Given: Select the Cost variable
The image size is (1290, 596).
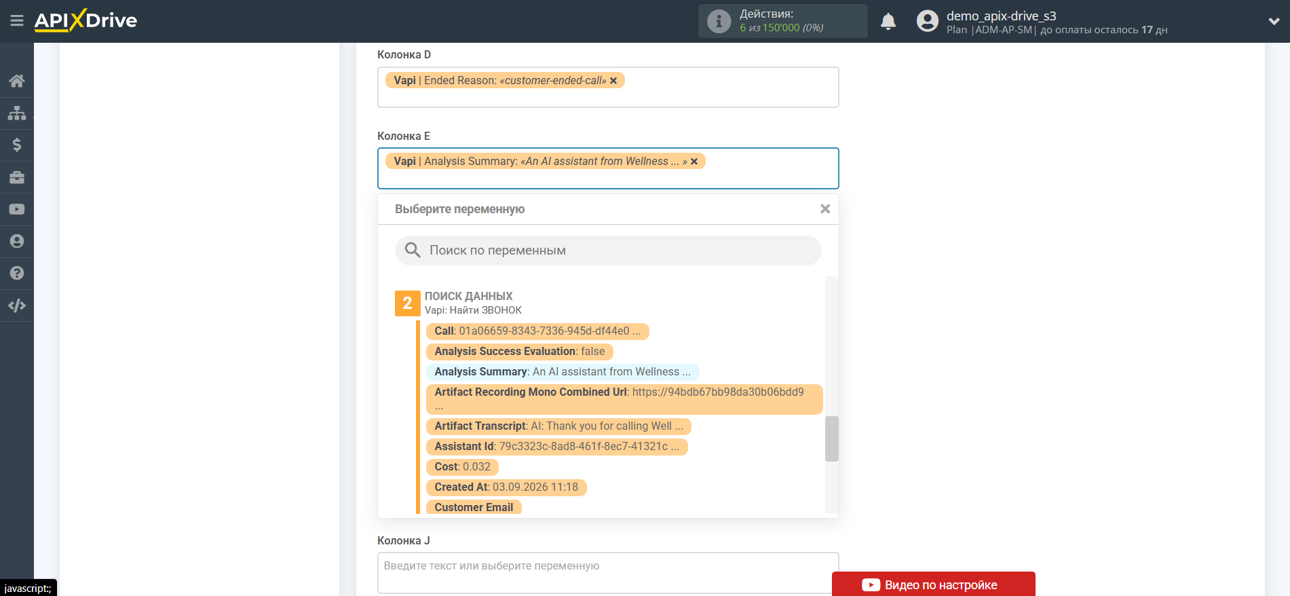Looking at the screenshot, I should click(x=463, y=467).
